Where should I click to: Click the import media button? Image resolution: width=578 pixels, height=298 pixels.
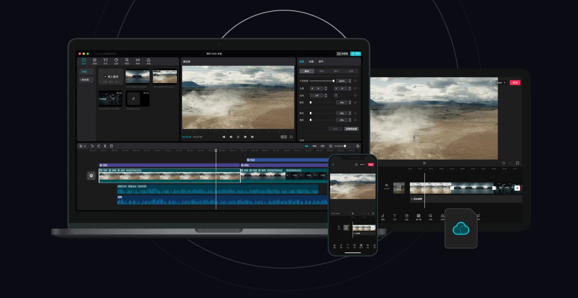coord(111,77)
